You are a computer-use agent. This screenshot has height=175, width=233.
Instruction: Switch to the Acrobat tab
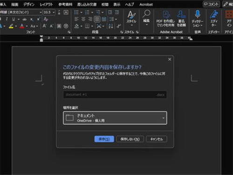tap(146, 5)
